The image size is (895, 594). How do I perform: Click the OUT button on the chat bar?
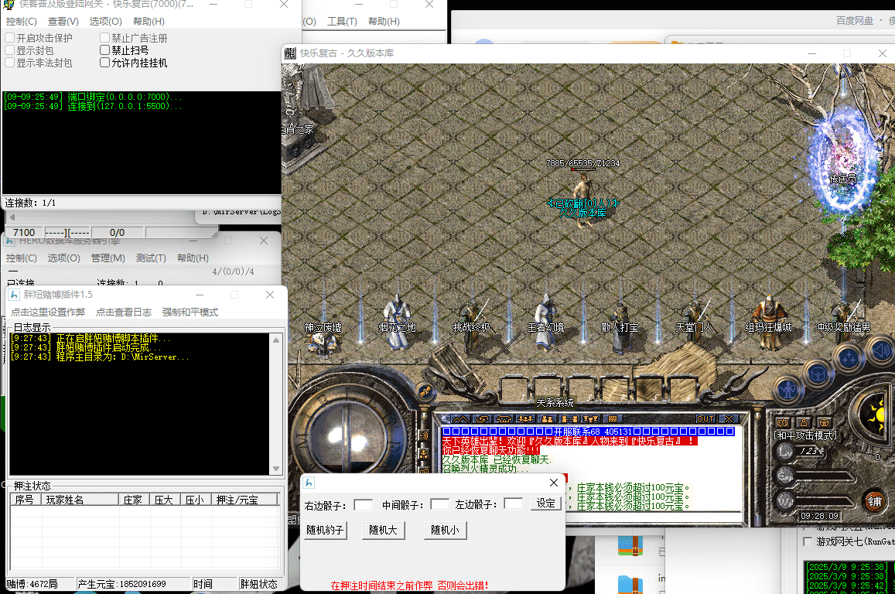pyautogui.click(x=705, y=419)
